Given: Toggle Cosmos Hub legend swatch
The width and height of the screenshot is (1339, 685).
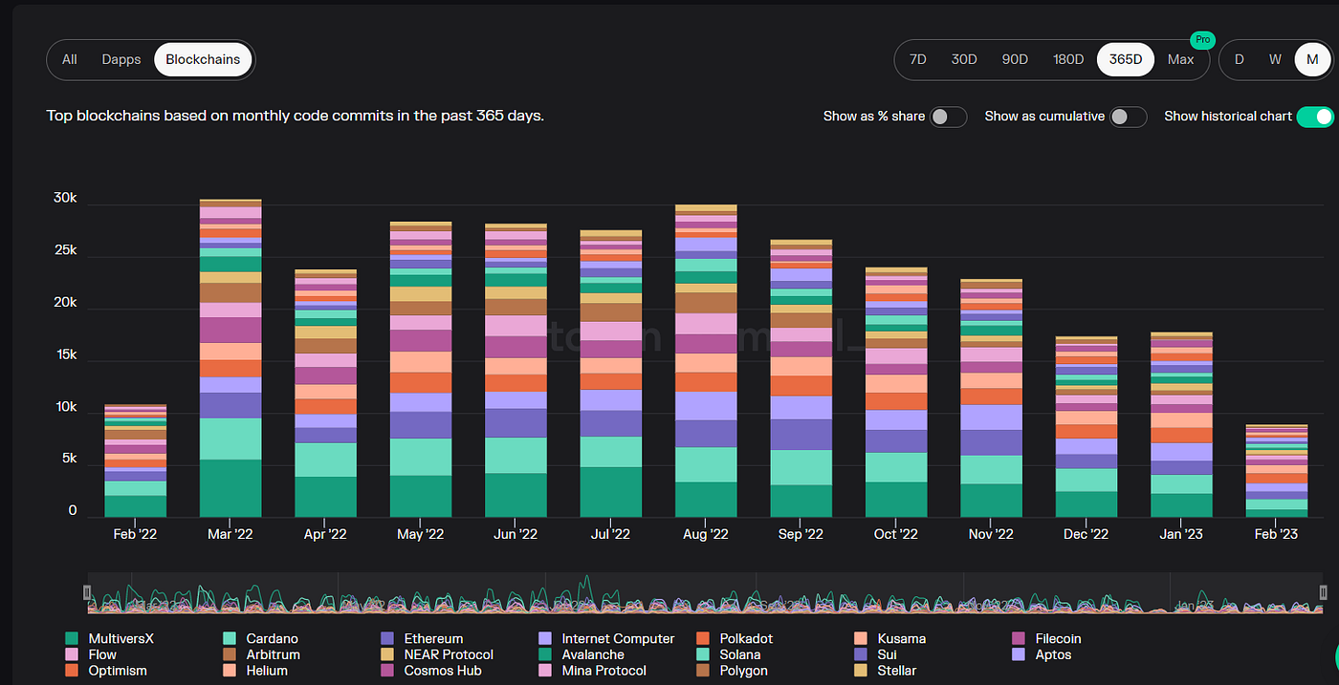Looking at the screenshot, I should click(x=387, y=671).
